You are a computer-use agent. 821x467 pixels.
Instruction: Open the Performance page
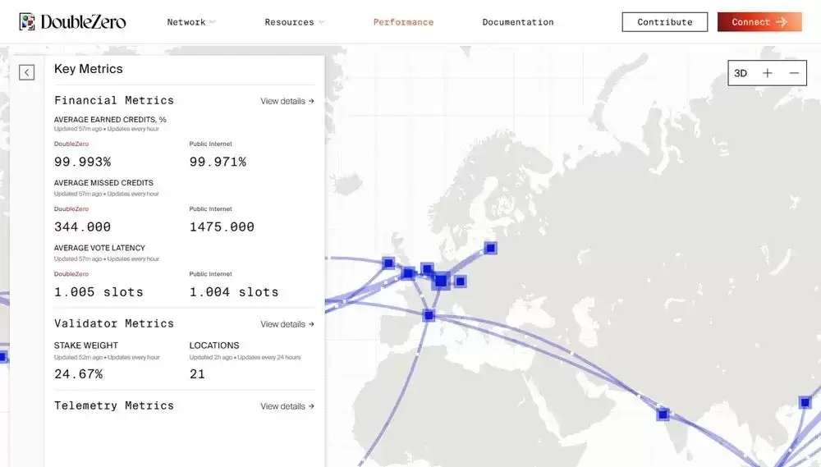pos(403,22)
